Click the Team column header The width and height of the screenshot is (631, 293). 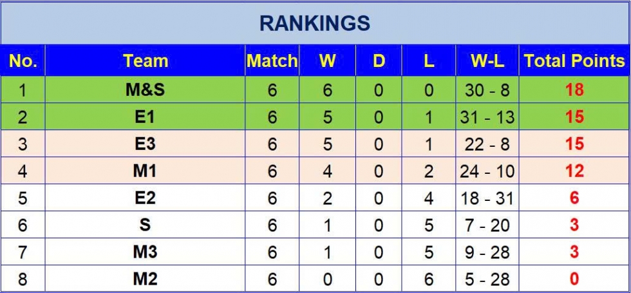(x=146, y=61)
